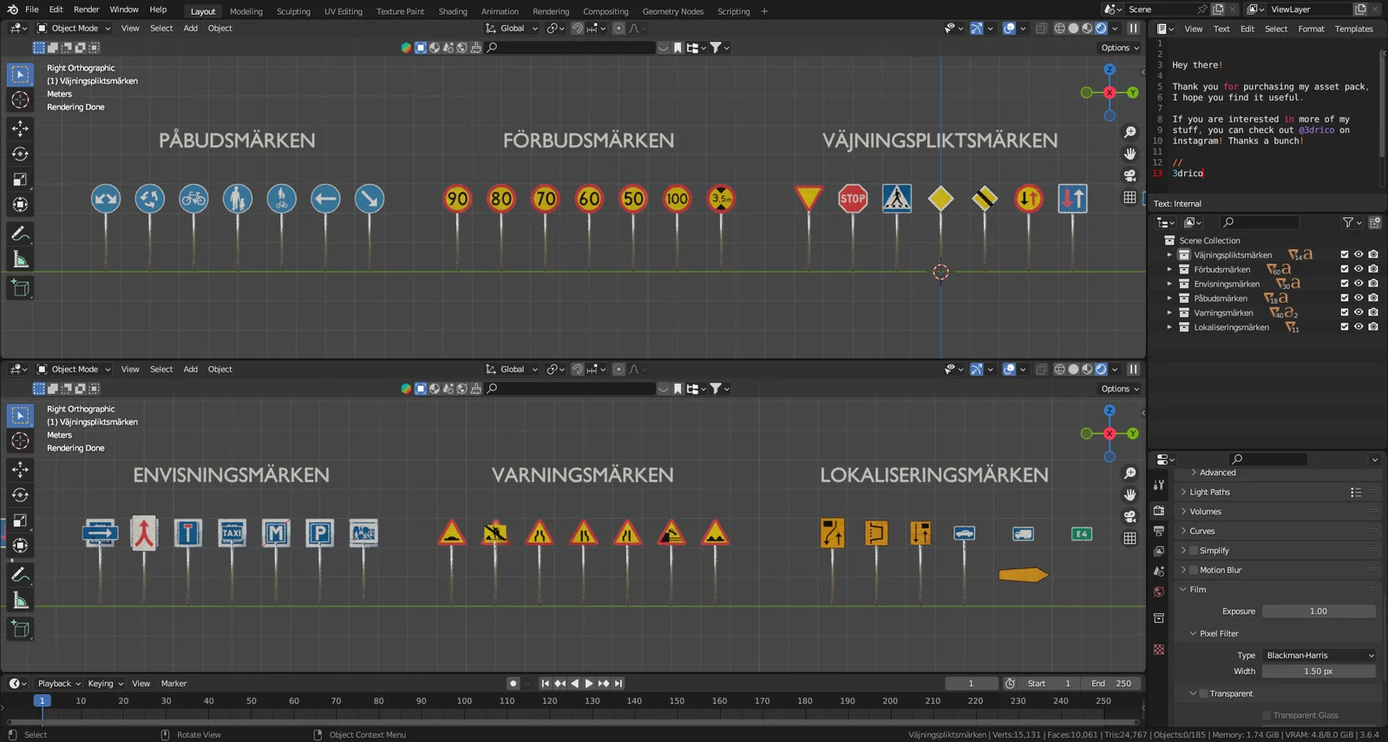
Task: Open the Playback dropdown in the timeline
Action: tap(58, 684)
